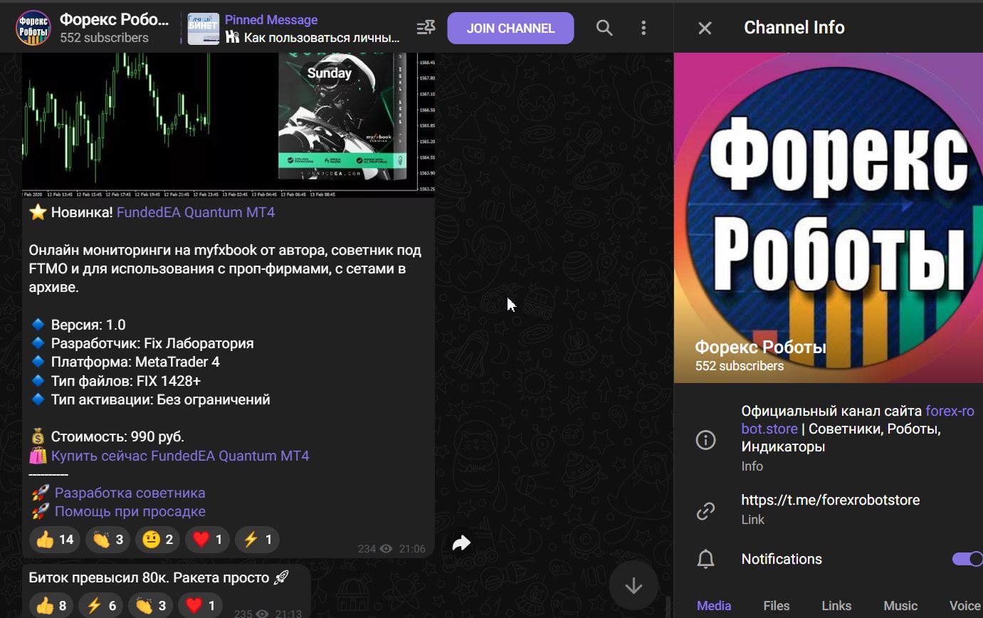Click the lightning reaction with 1
Screen dimensions: 983x618
pos(256,540)
